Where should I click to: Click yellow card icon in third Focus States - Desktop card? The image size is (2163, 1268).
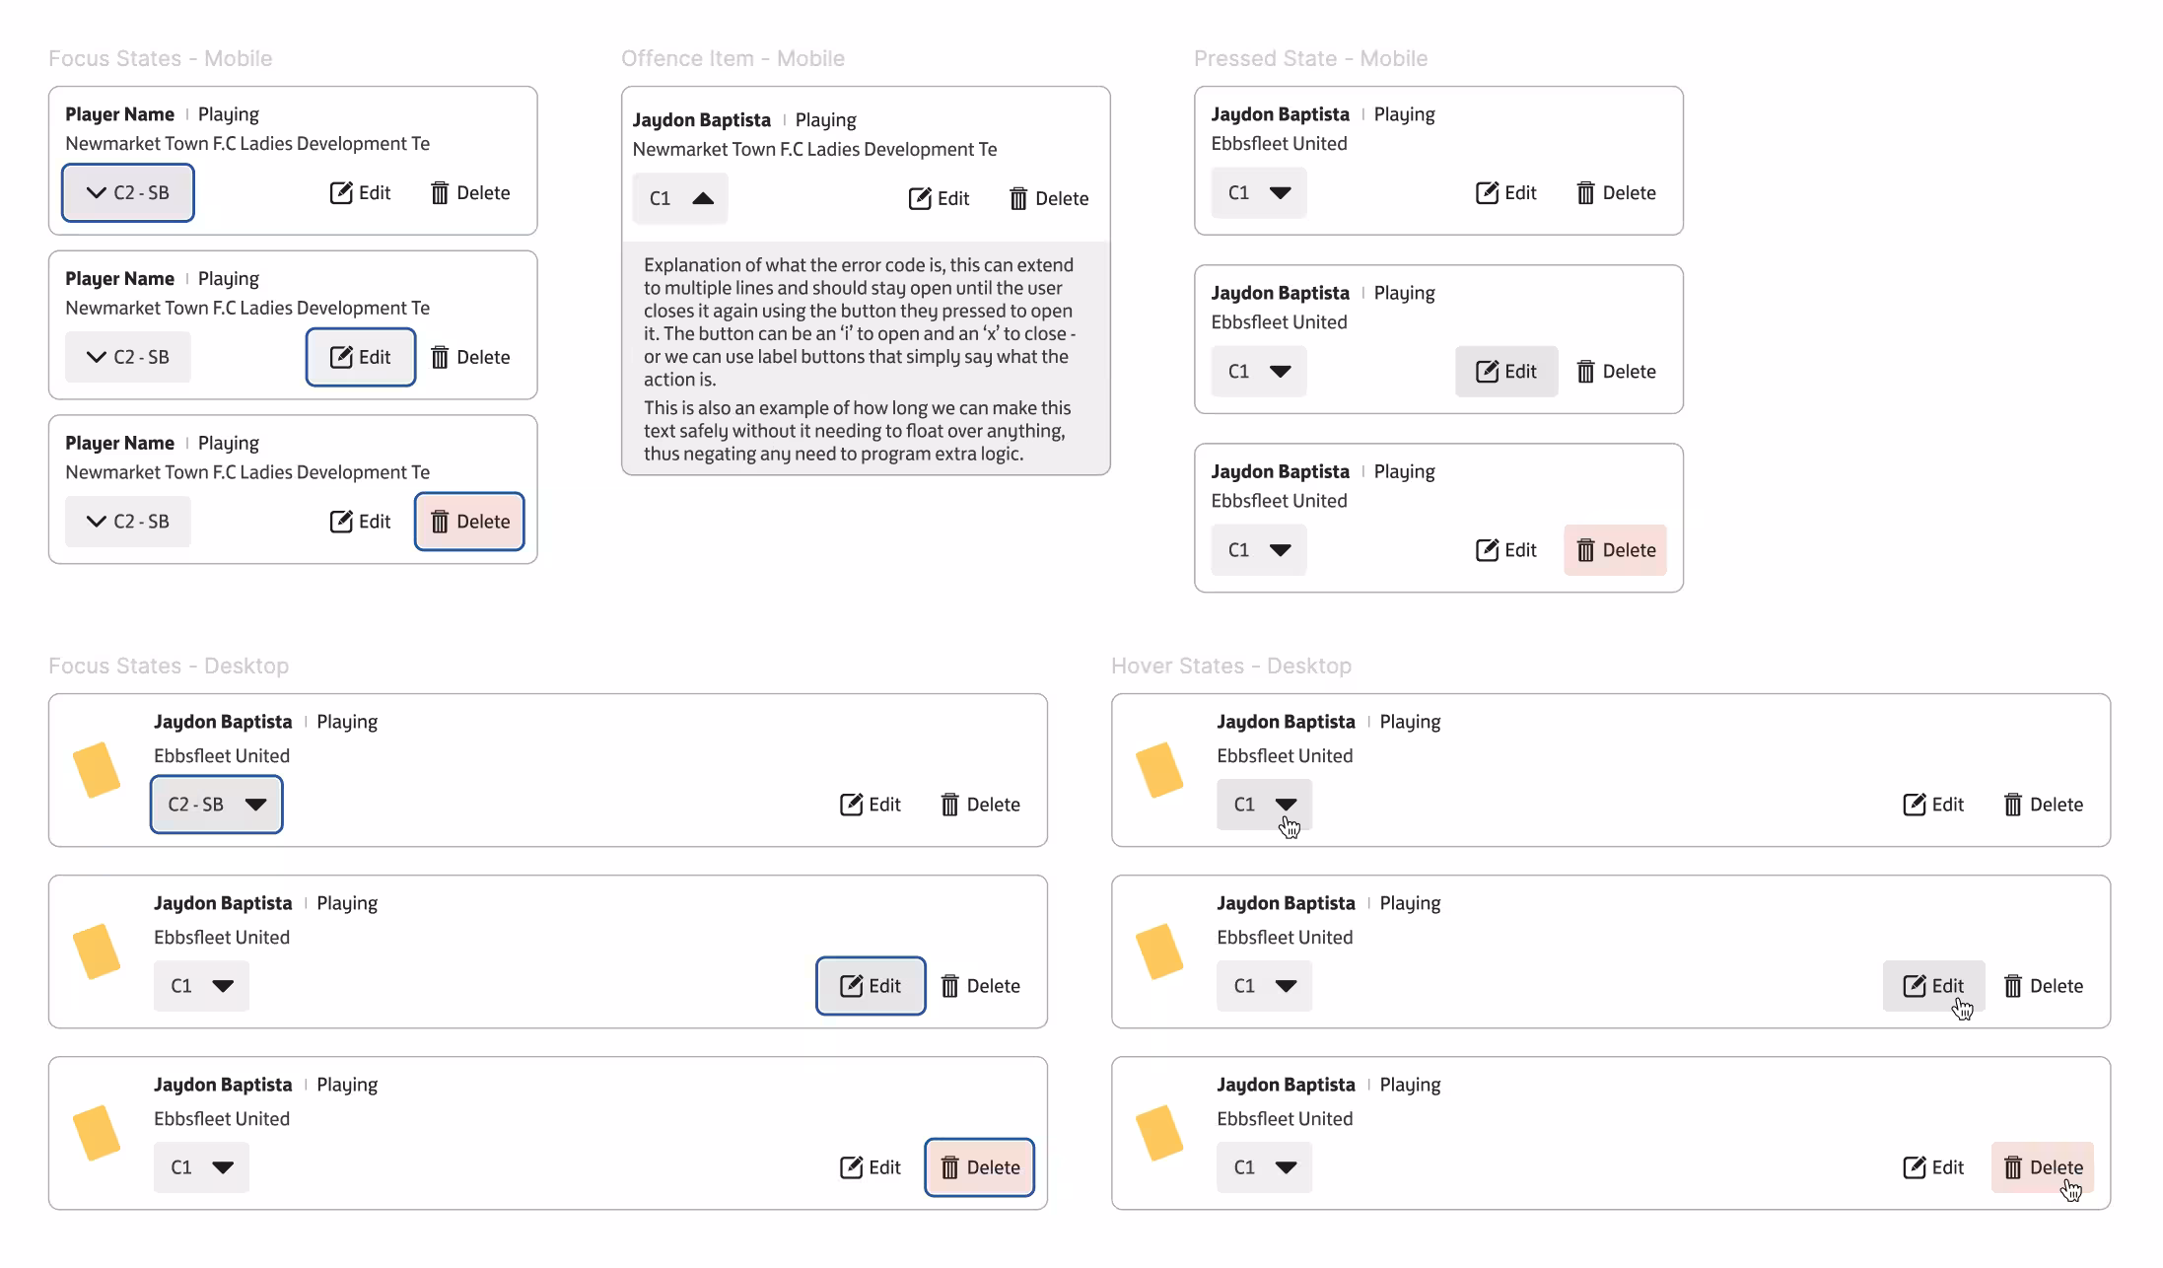(97, 1132)
